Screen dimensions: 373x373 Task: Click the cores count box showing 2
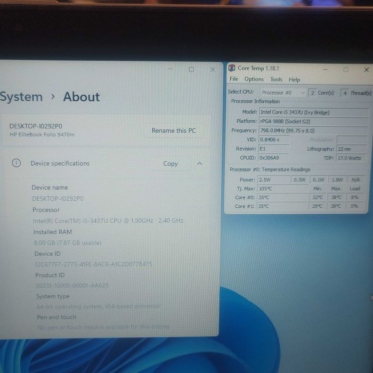pyautogui.click(x=312, y=93)
